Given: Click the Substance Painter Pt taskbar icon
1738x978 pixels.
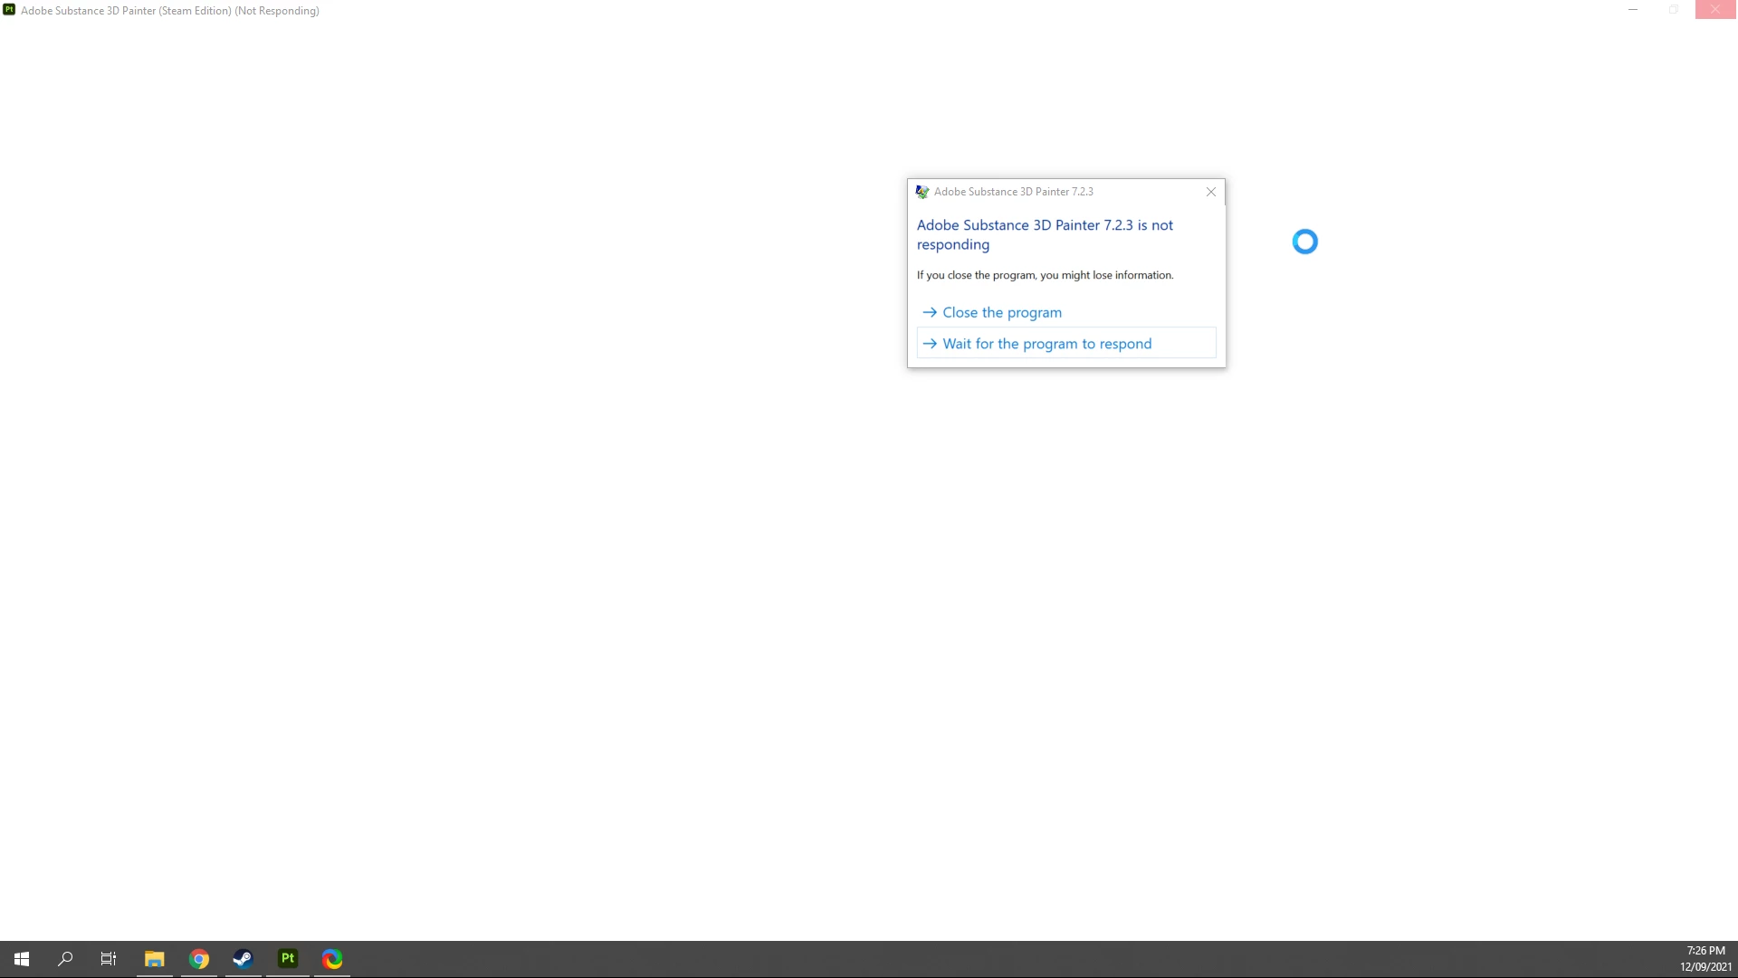Looking at the screenshot, I should tap(288, 959).
